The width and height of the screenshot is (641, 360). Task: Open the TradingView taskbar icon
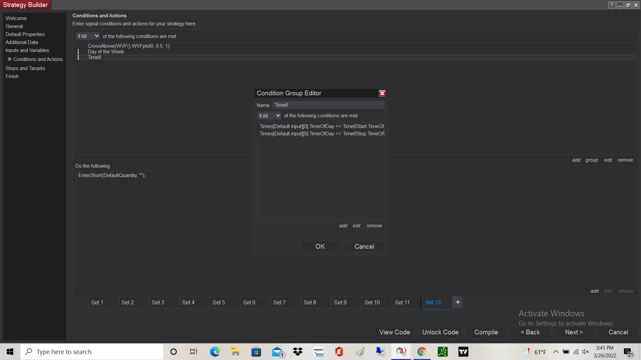click(463, 352)
